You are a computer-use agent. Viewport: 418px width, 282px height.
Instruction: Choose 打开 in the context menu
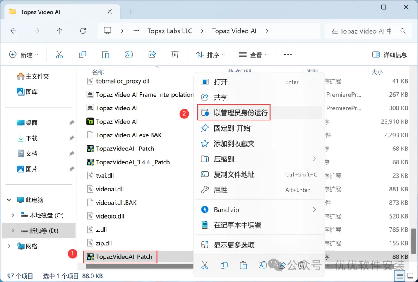(x=259, y=82)
